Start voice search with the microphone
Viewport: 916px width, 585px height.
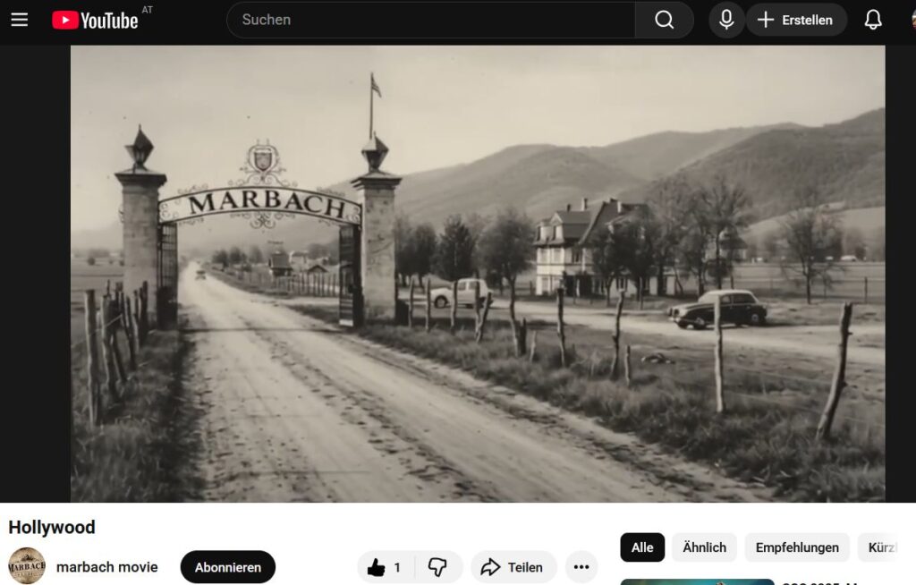coord(726,20)
